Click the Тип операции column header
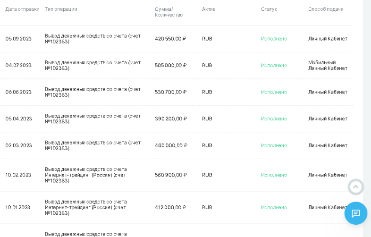This screenshot has height=237, width=371. click(x=61, y=9)
